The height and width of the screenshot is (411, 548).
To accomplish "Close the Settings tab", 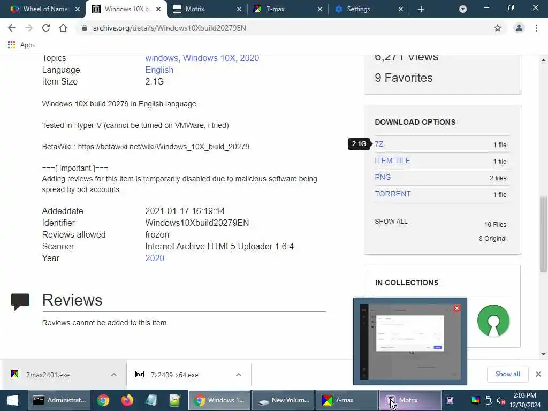I will 400,9.
